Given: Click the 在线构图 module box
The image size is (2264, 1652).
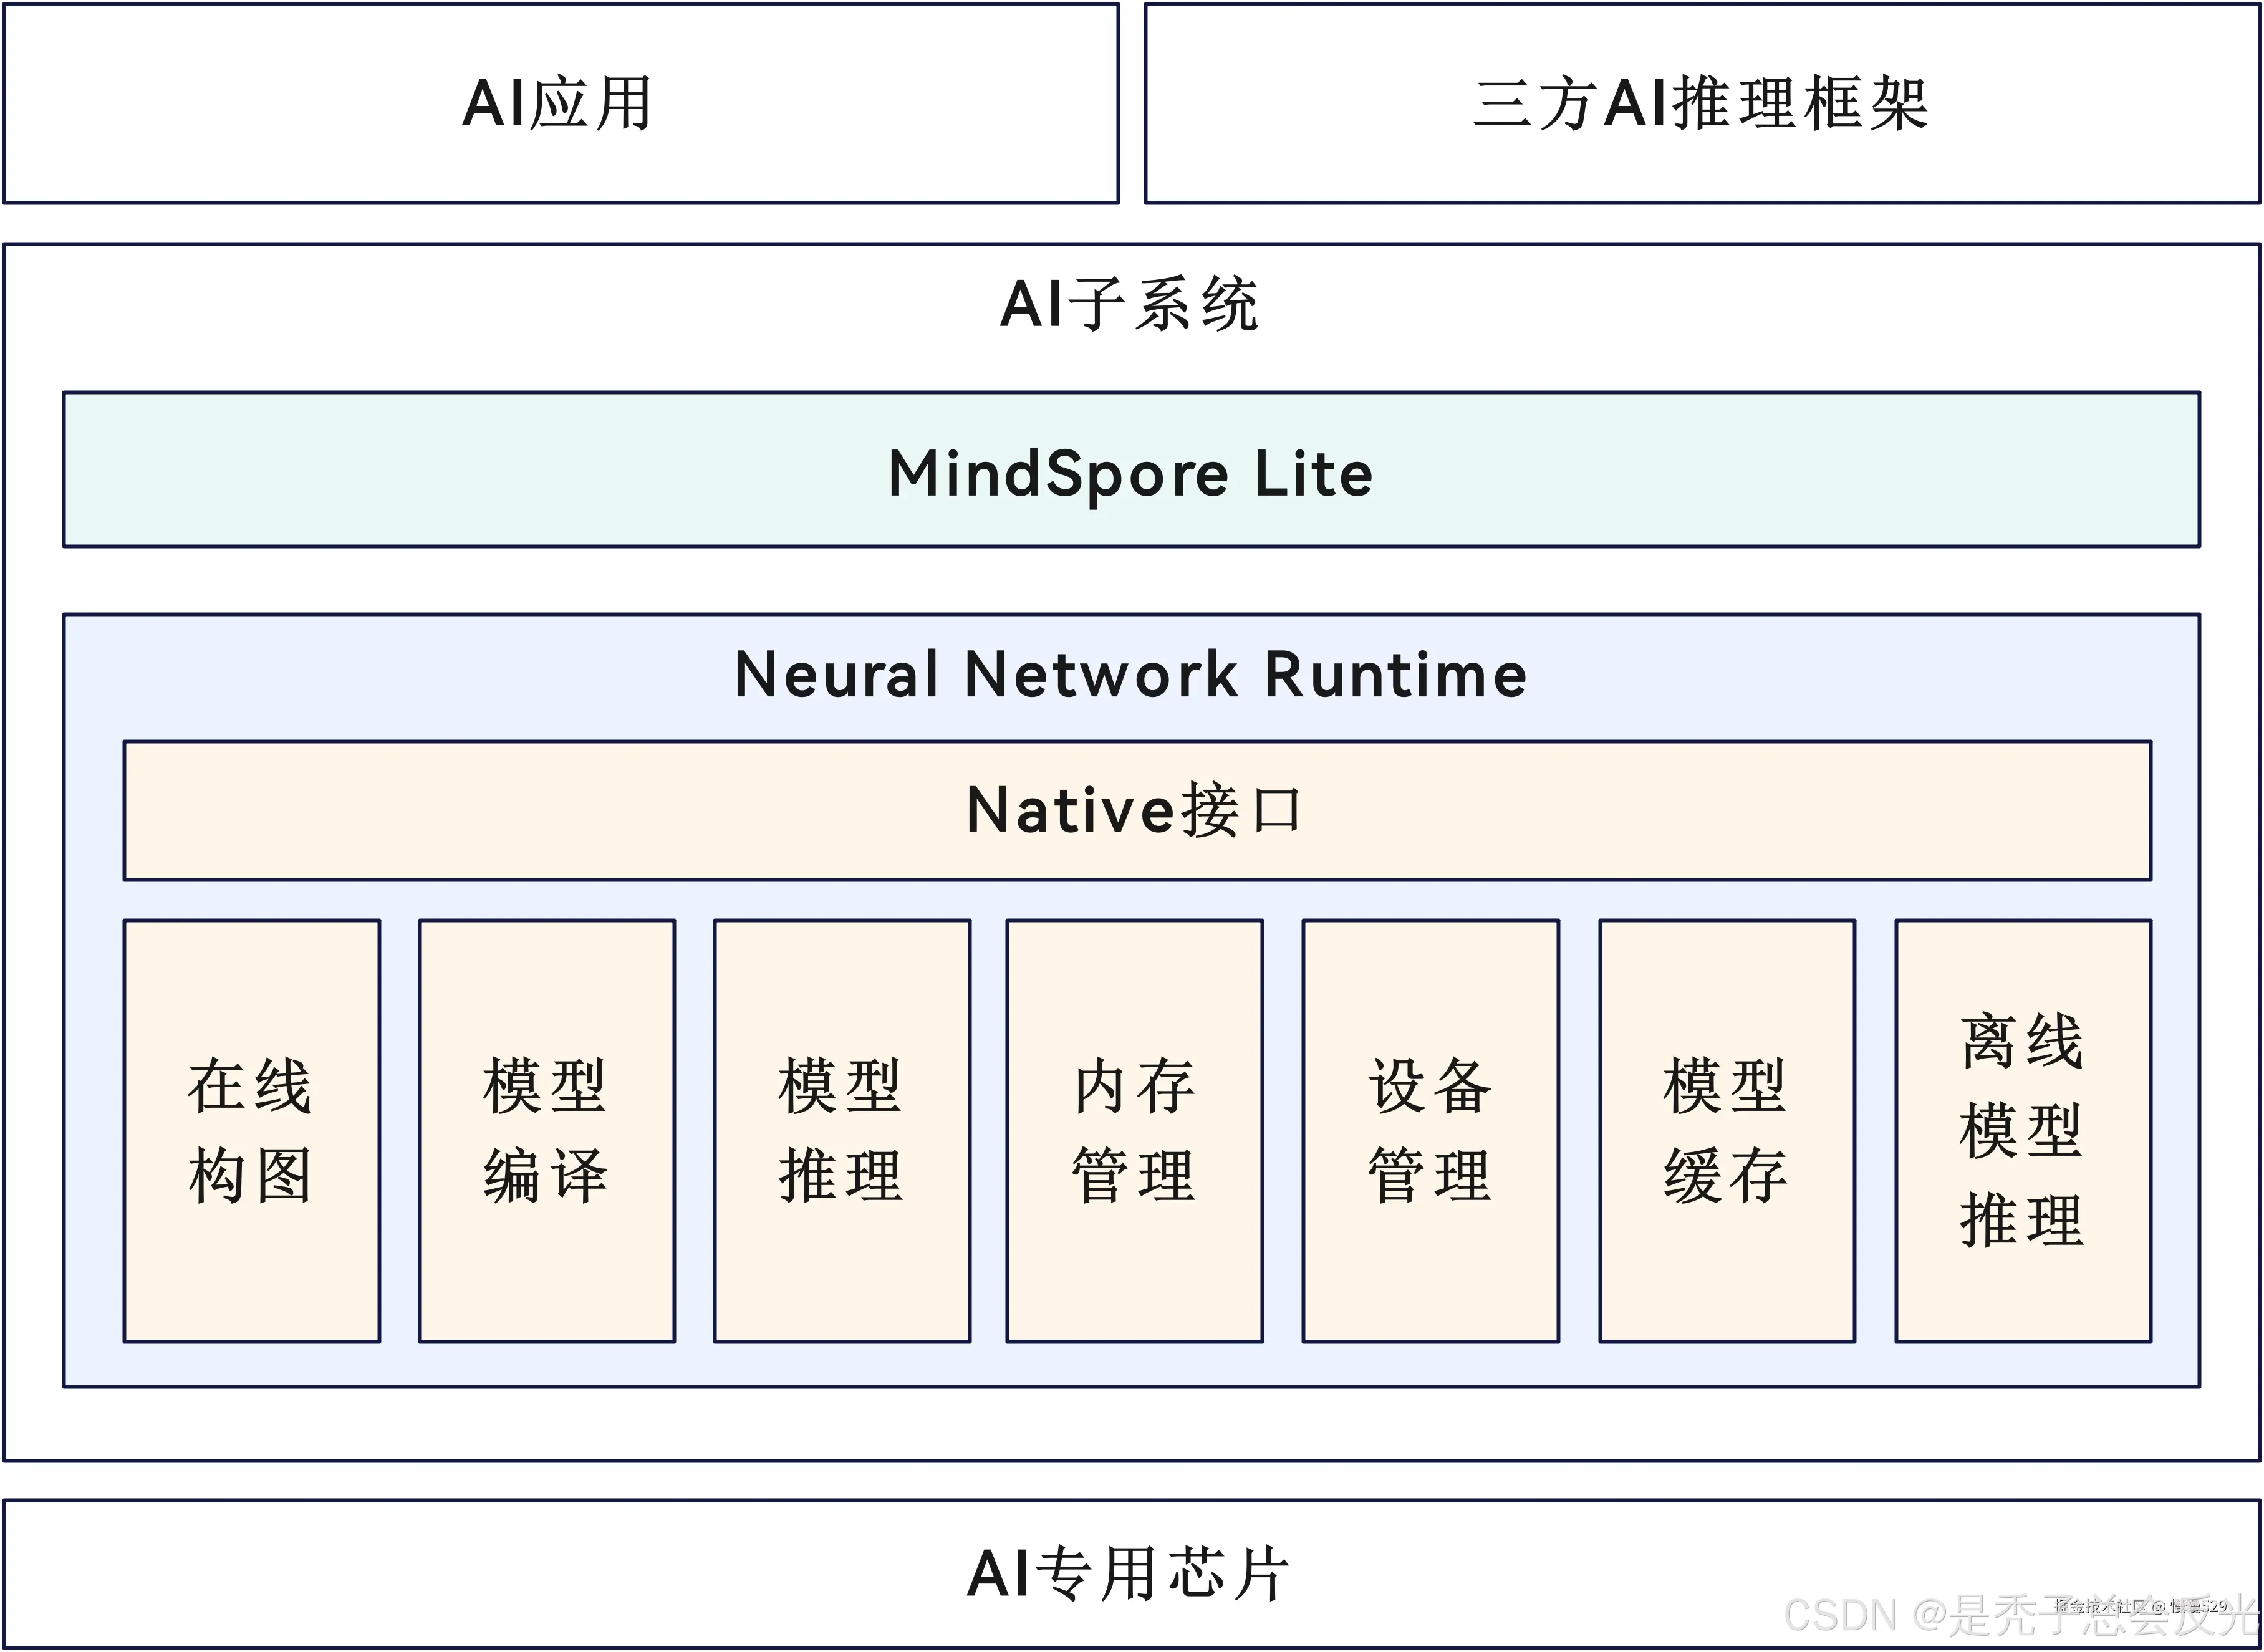Looking at the screenshot, I should pos(252,1131).
